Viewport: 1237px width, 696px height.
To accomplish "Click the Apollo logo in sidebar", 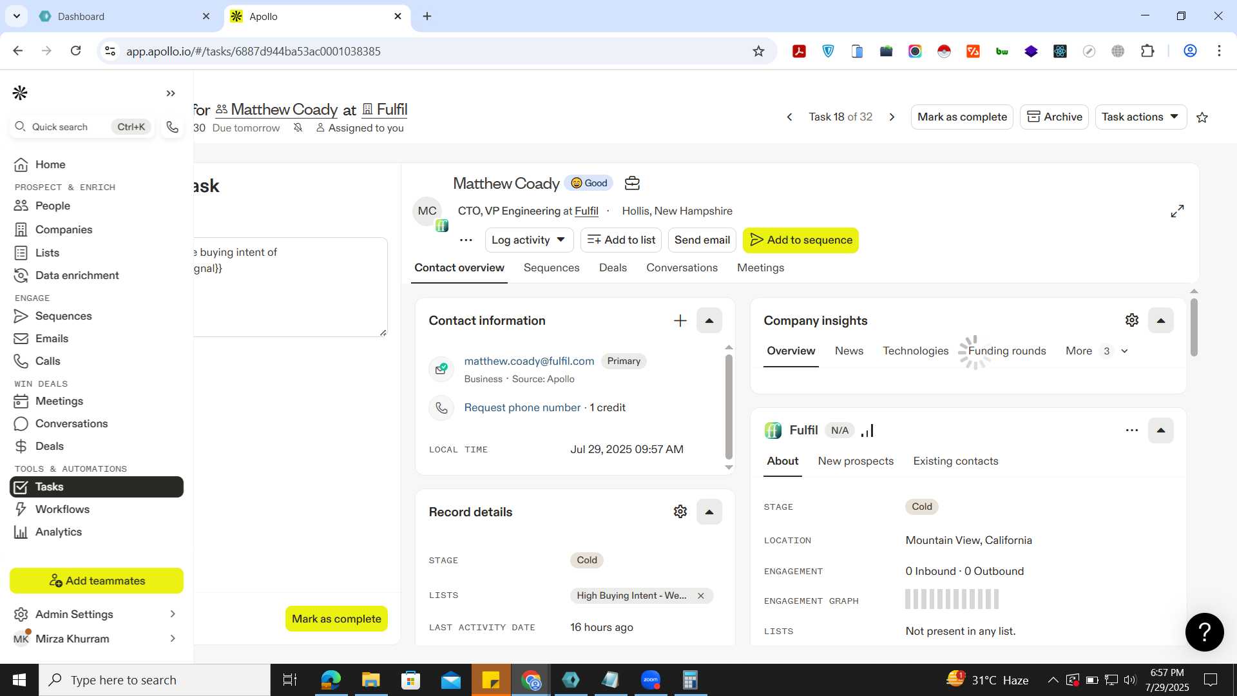I will (20, 93).
